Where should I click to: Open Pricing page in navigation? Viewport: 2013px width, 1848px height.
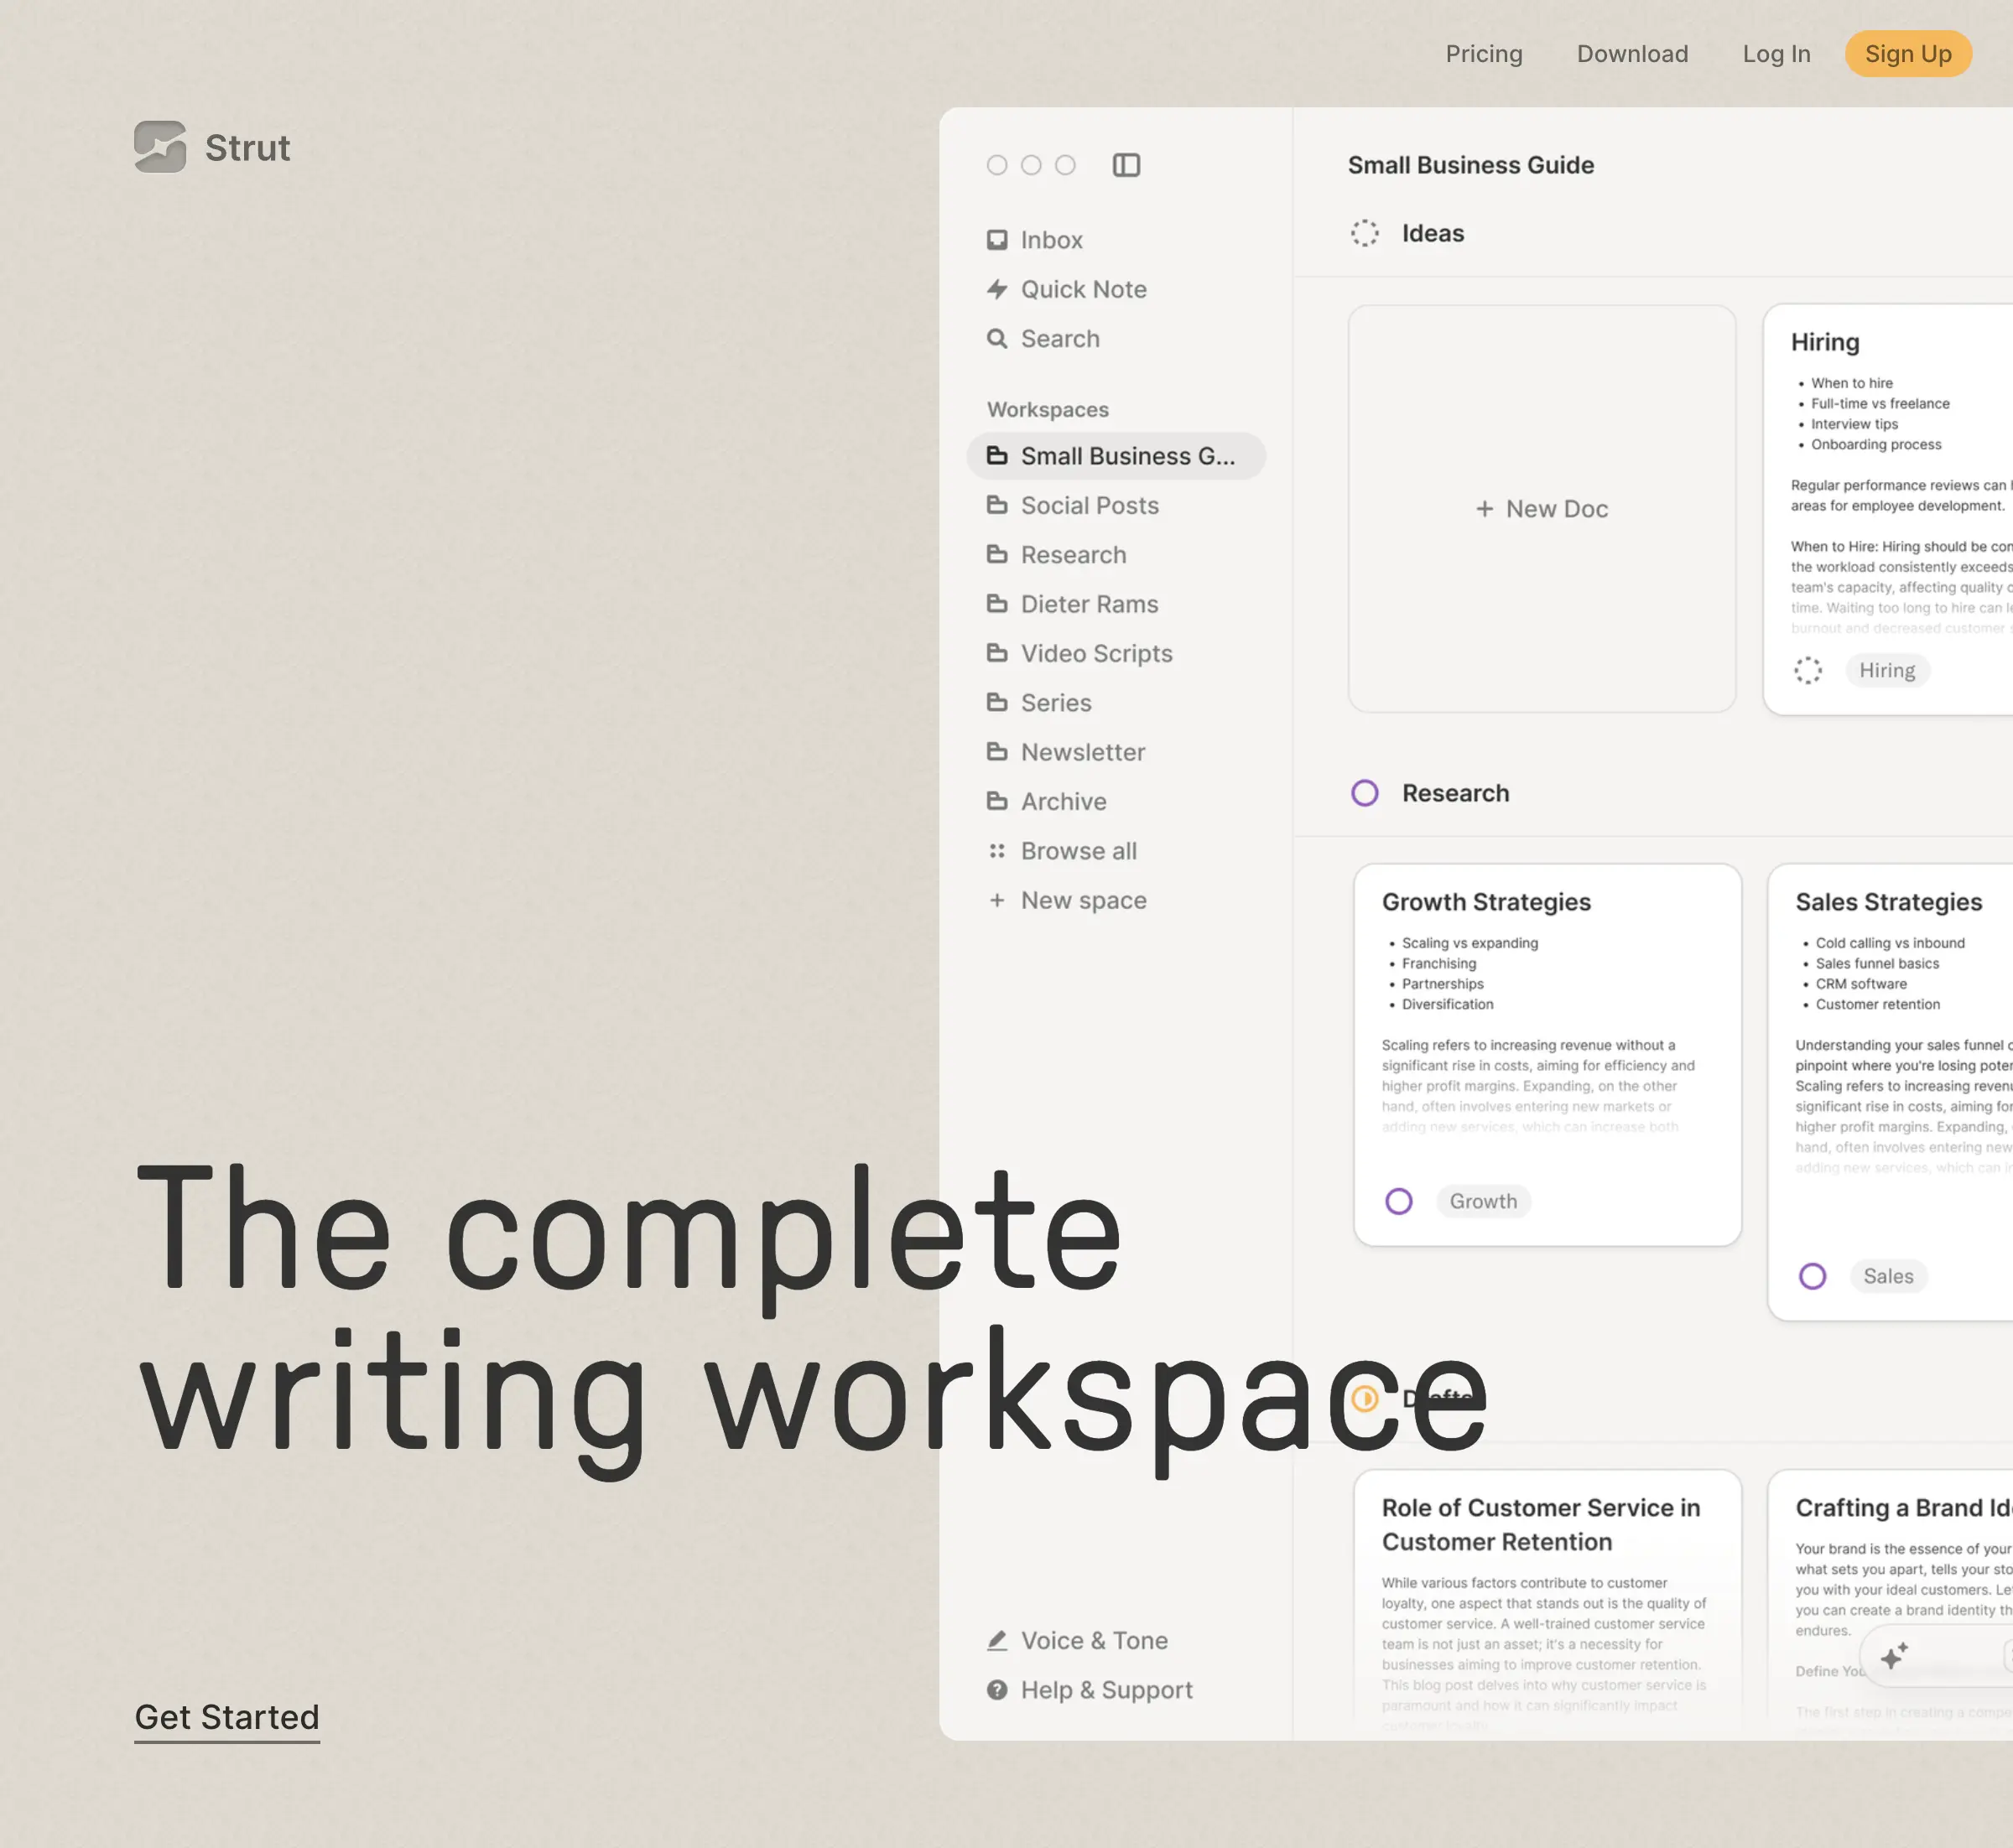click(1483, 54)
